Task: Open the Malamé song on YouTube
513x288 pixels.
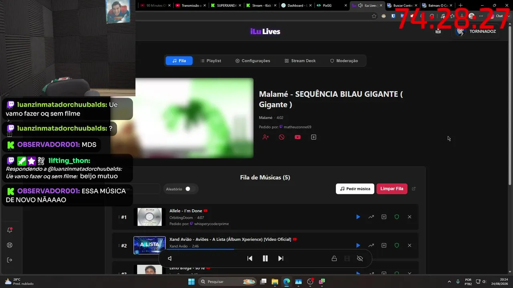Action: (x=297, y=137)
